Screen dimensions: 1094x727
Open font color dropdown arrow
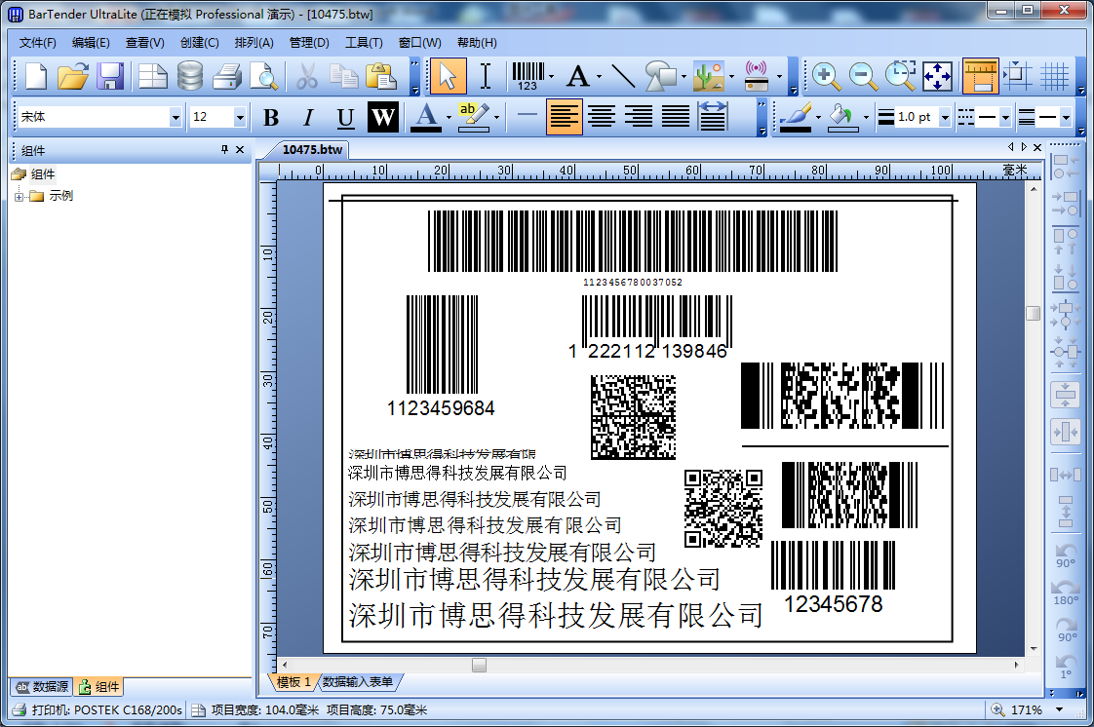pos(448,117)
